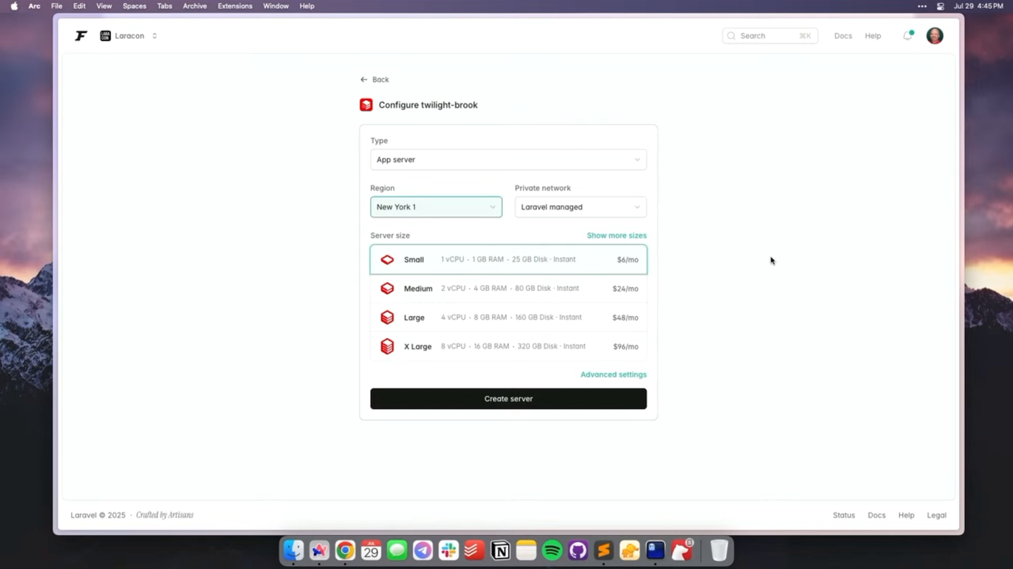Go Back to the previous page
This screenshot has width=1013, height=569.
(x=375, y=80)
